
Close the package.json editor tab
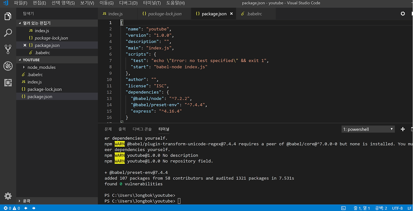pos(231,14)
